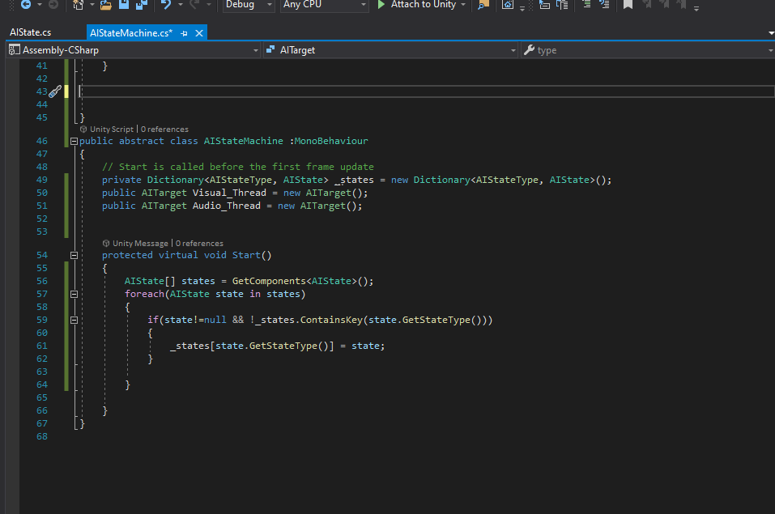
Task: Click the Navigate Backward arrow icon
Action: [25, 4]
